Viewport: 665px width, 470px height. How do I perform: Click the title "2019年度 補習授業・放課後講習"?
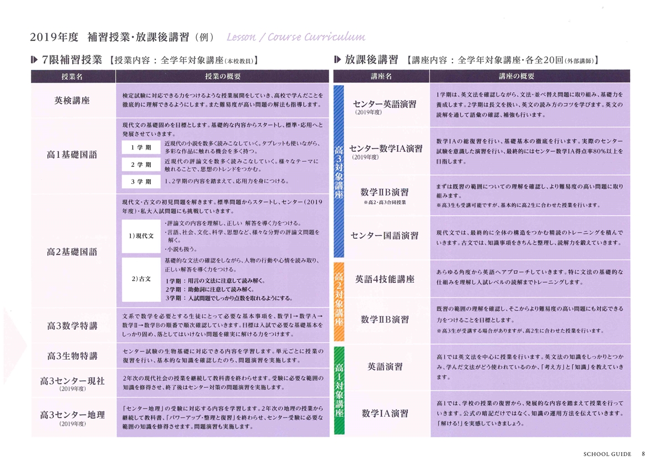[x=109, y=38]
